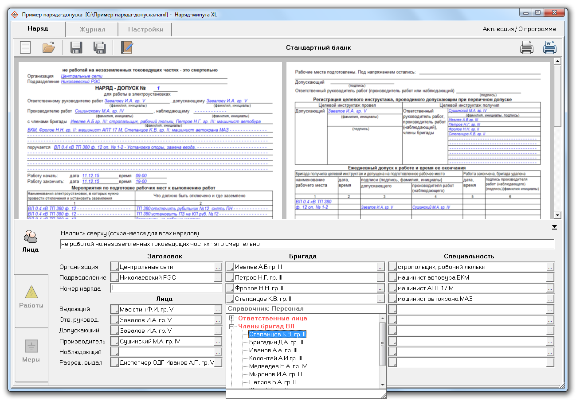Open the Отв. руковод. browse button

tap(218, 320)
